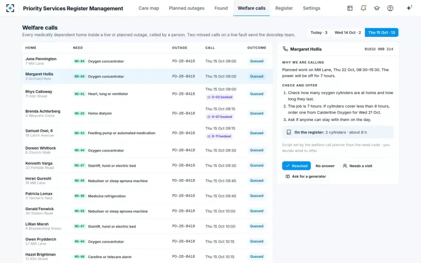Screen dimensions: 421x263
Task: Select Hazel Brightman's row
Action: [147, 256]
